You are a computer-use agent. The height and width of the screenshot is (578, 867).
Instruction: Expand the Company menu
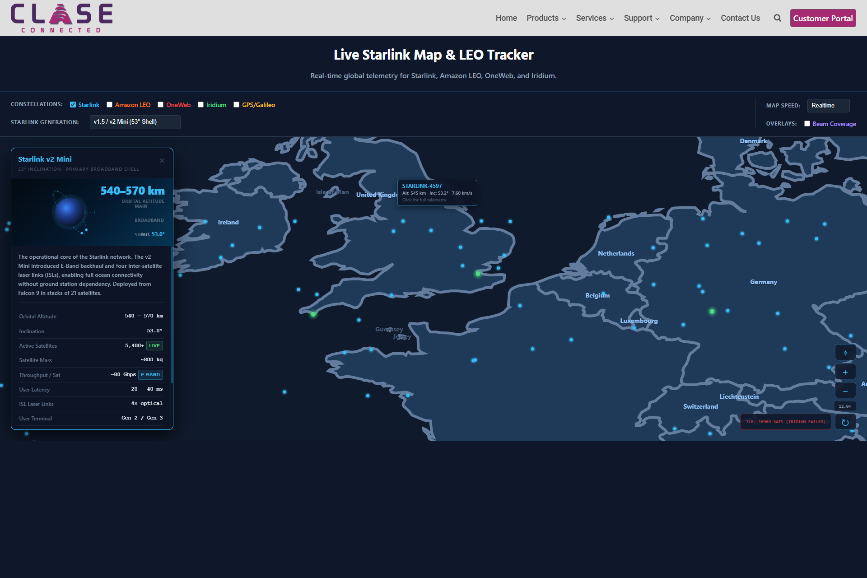click(x=690, y=18)
